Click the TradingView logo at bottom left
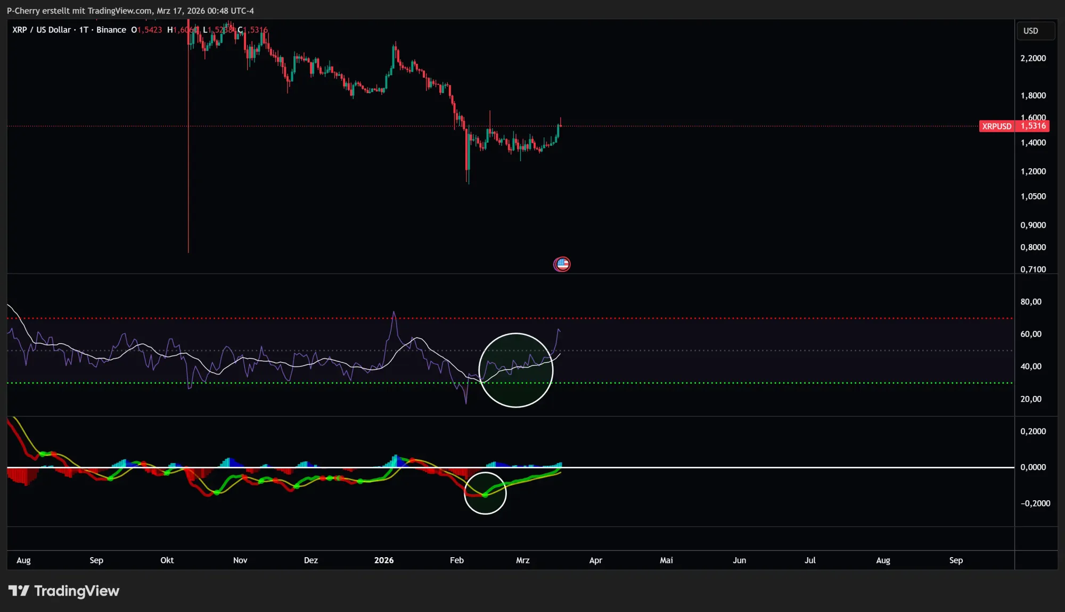Image resolution: width=1065 pixels, height=612 pixels. [64, 591]
